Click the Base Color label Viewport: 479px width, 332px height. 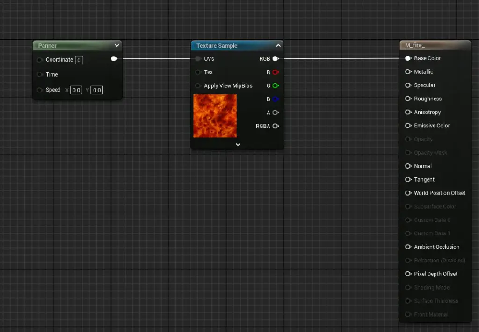coord(428,58)
